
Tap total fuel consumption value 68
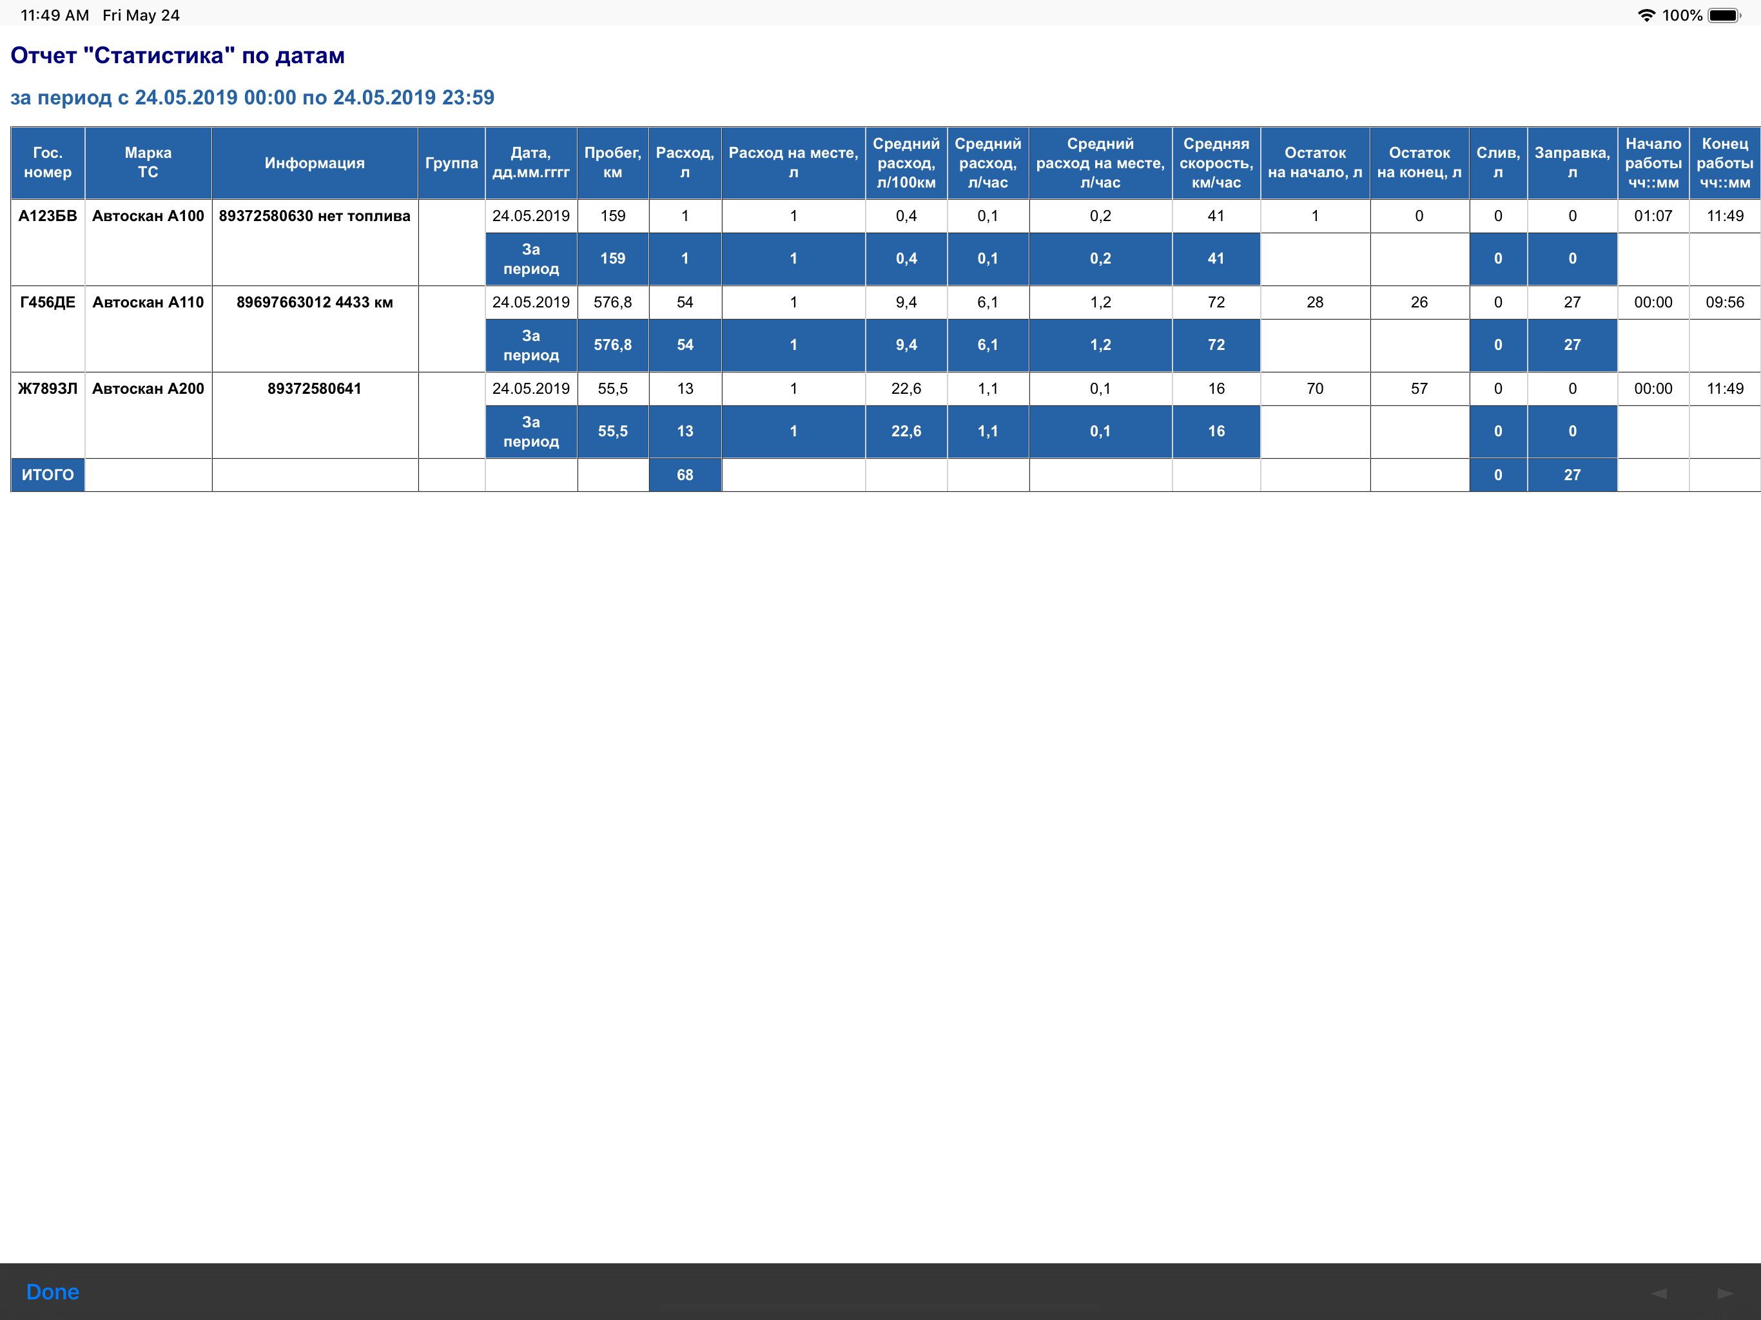pyautogui.click(x=685, y=474)
